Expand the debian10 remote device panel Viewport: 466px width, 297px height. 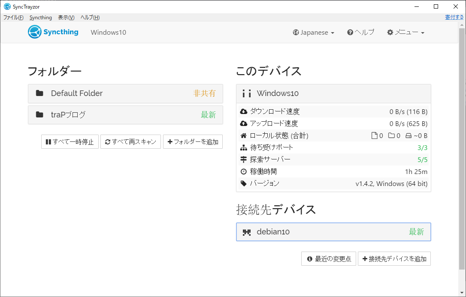tap(333, 232)
